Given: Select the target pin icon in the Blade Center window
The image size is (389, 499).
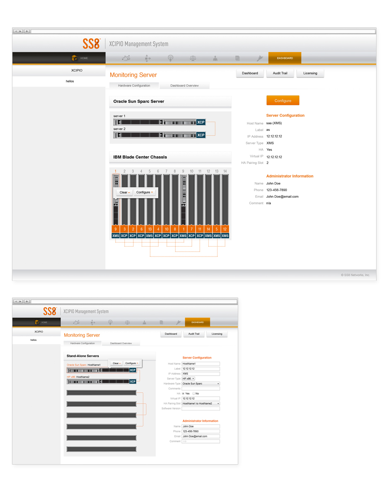Looking at the screenshot, I should pos(170,58).
